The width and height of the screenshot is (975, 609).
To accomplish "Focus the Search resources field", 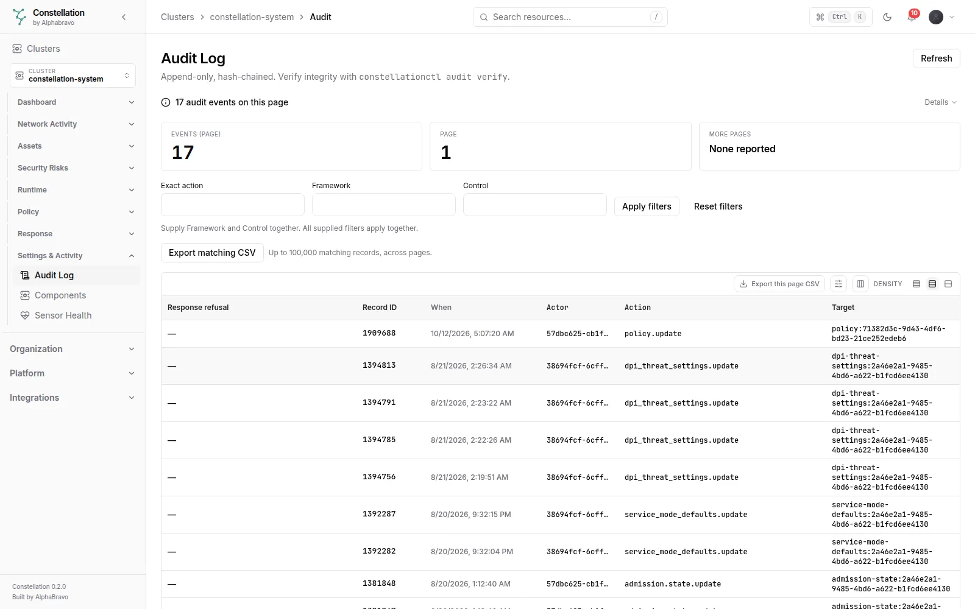I will pos(570,17).
